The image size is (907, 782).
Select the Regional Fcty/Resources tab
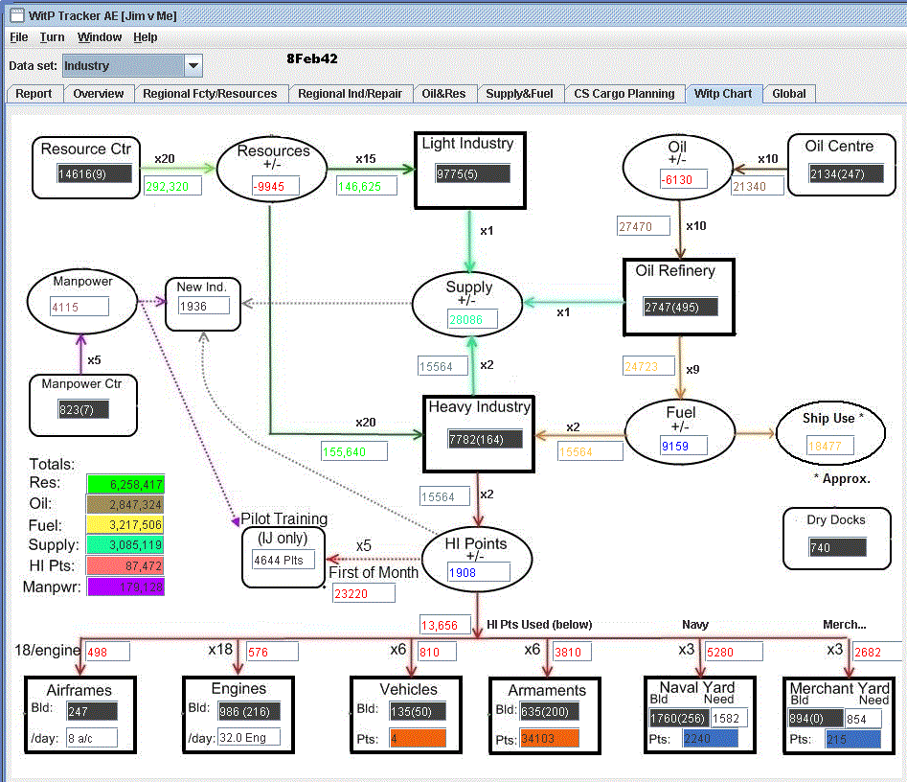[x=210, y=94]
